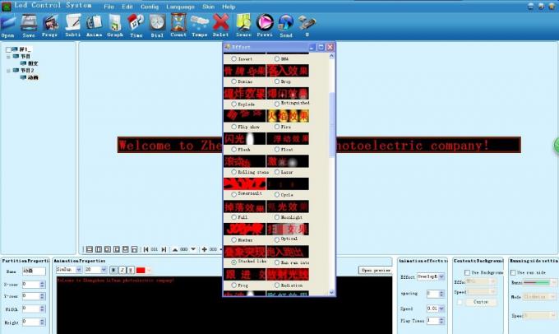Image resolution: width=559 pixels, height=334 pixels.
Task: Click the Count hourglass icon
Action: click(178, 24)
